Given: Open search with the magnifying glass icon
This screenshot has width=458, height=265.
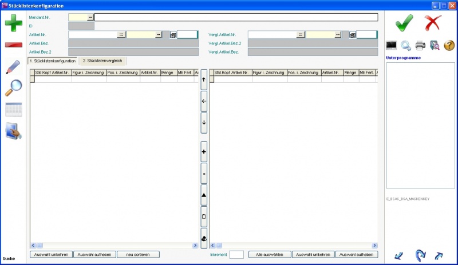Looking at the screenshot, I should coord(13,87).
